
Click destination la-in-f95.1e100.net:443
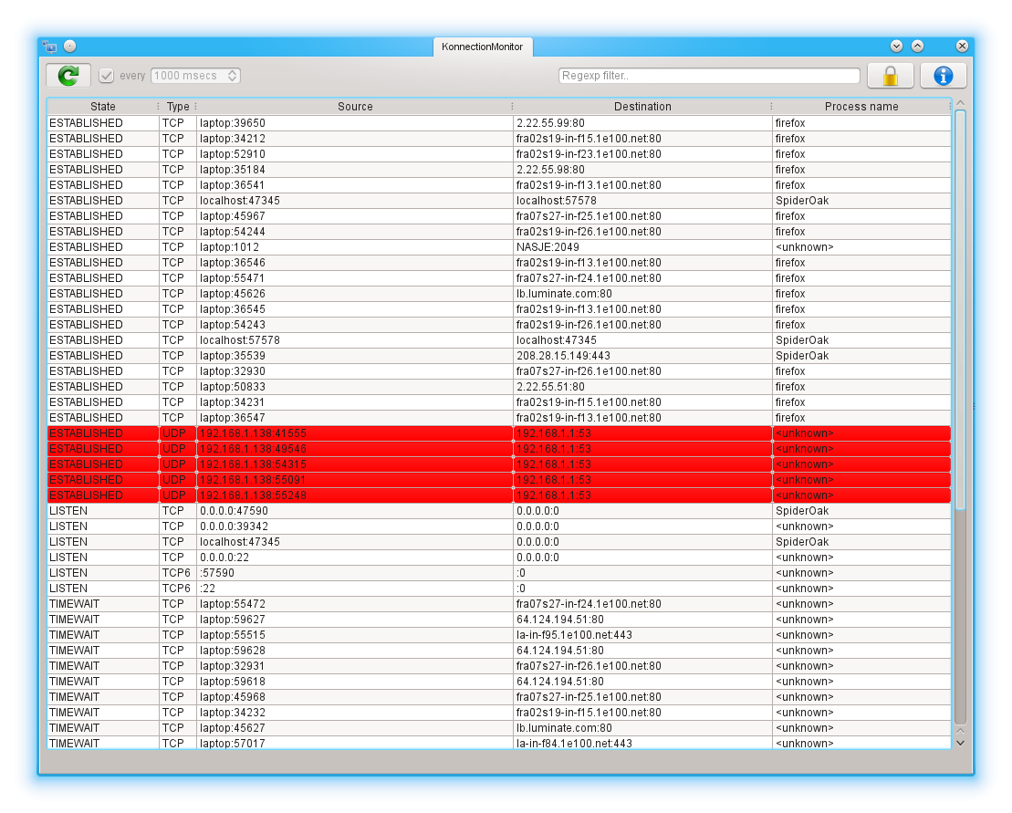[x=574, y=635]
